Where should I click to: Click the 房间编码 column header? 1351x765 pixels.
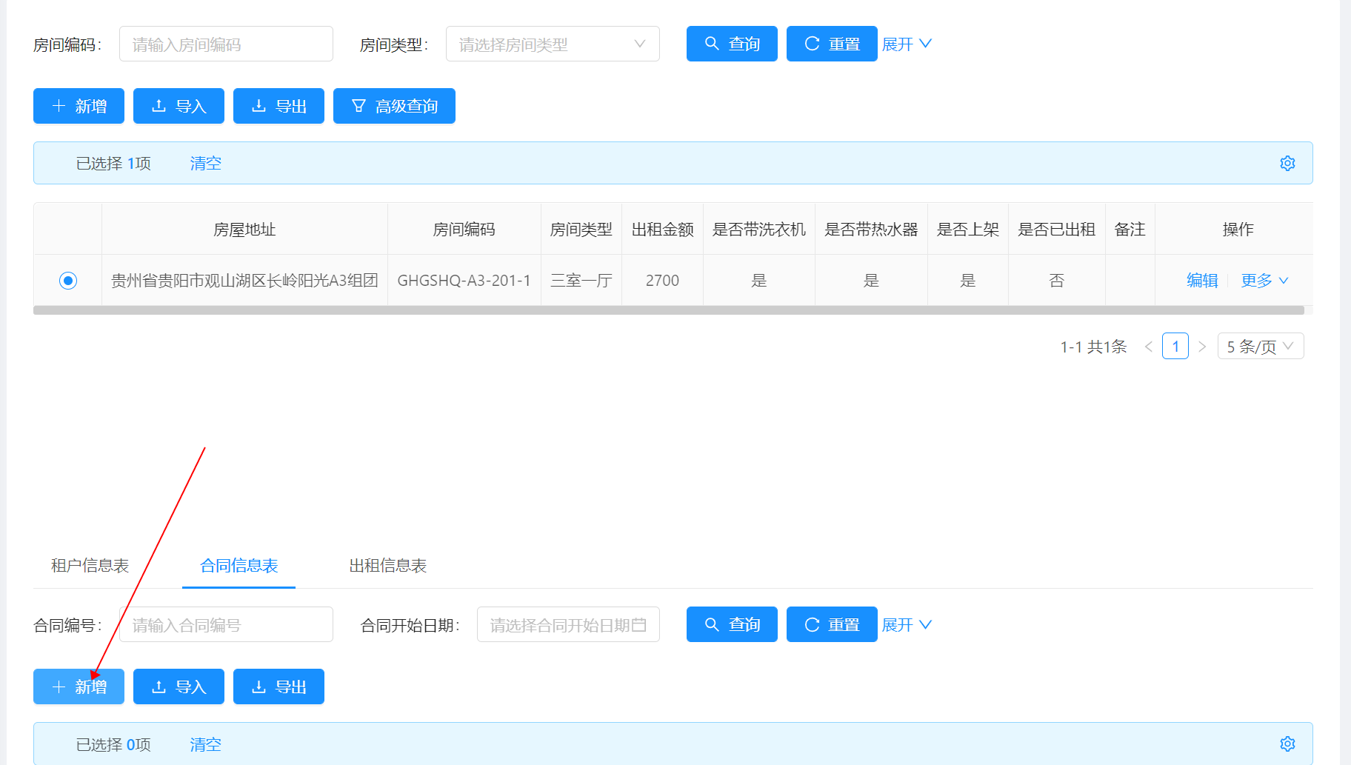[464, 230]
